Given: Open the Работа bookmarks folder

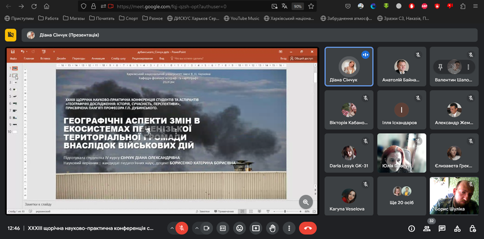Looking at the screenshot, I should point(48,19).
